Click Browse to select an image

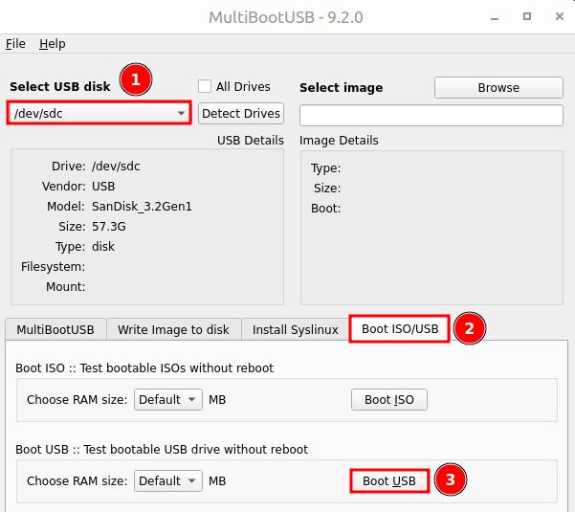point(498,88)
